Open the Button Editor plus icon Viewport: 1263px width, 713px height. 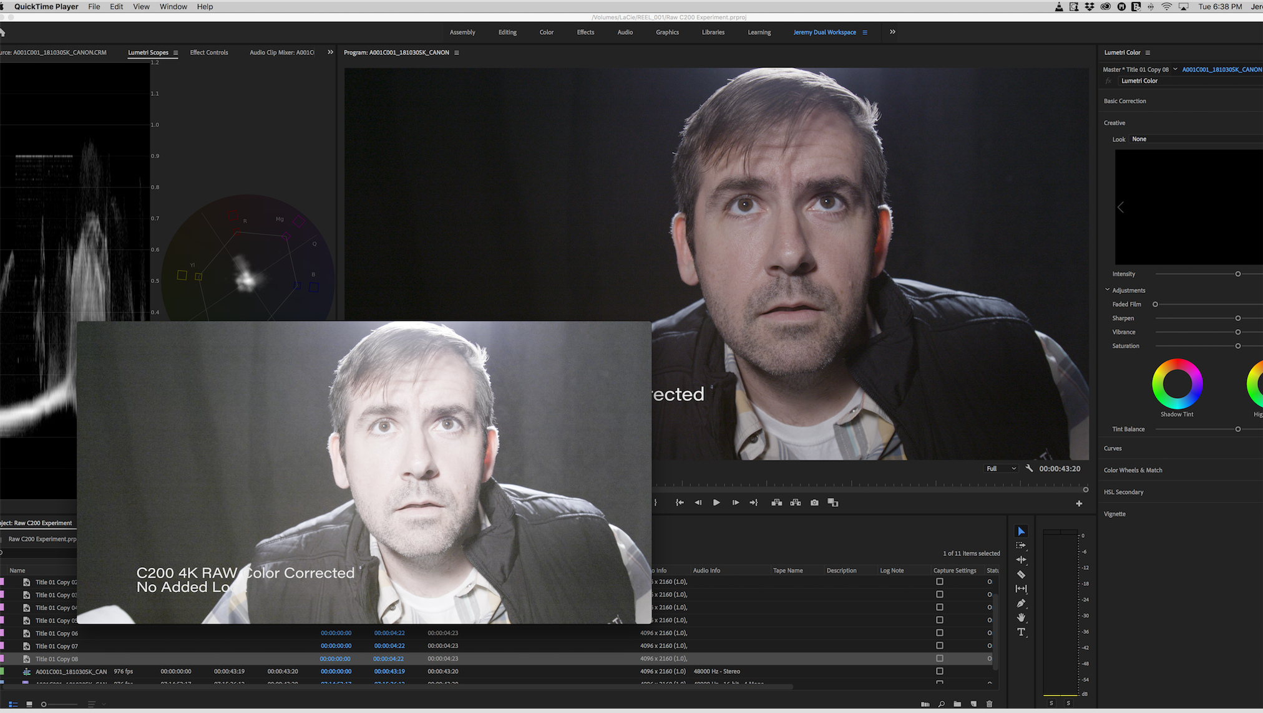(x=1079, y=504)
